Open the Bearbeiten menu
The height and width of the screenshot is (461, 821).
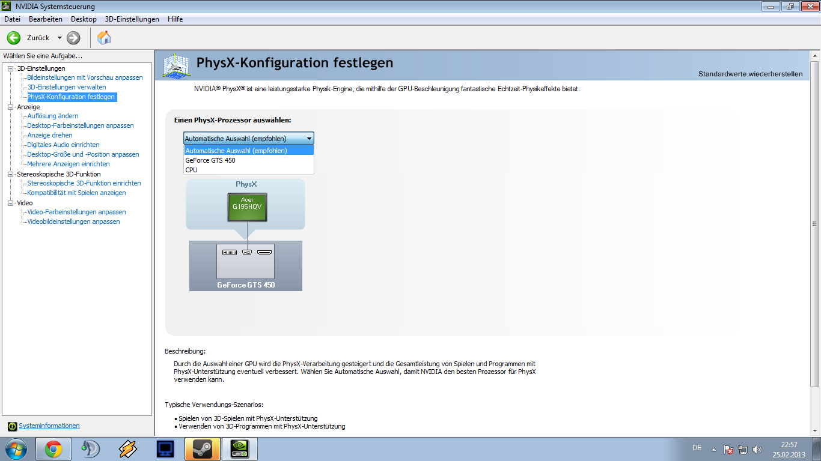[46, 19]
